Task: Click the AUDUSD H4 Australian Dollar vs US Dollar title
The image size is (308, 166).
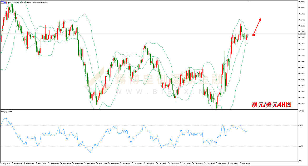Action: click(27, 3)
